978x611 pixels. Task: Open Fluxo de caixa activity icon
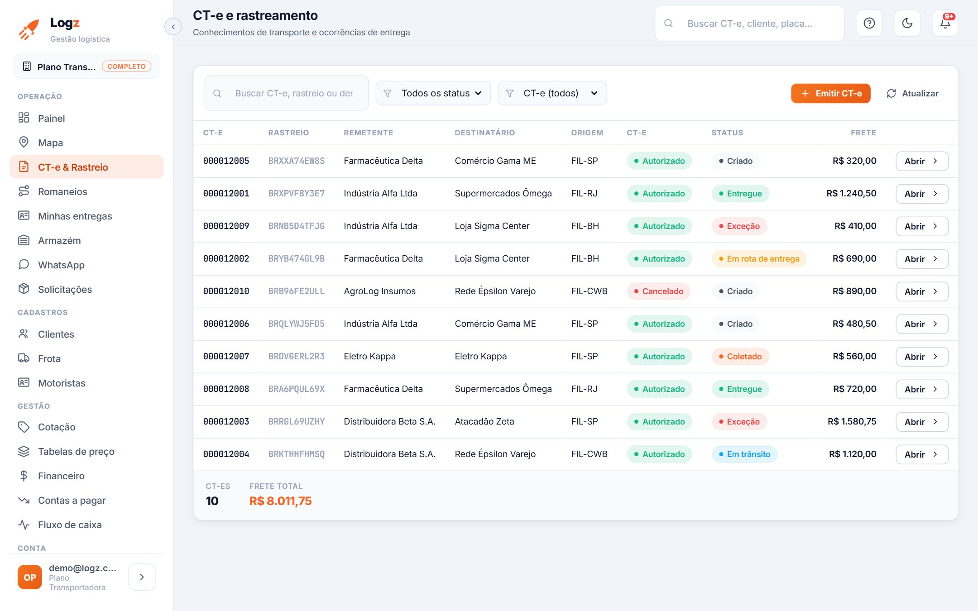(24, 524)
